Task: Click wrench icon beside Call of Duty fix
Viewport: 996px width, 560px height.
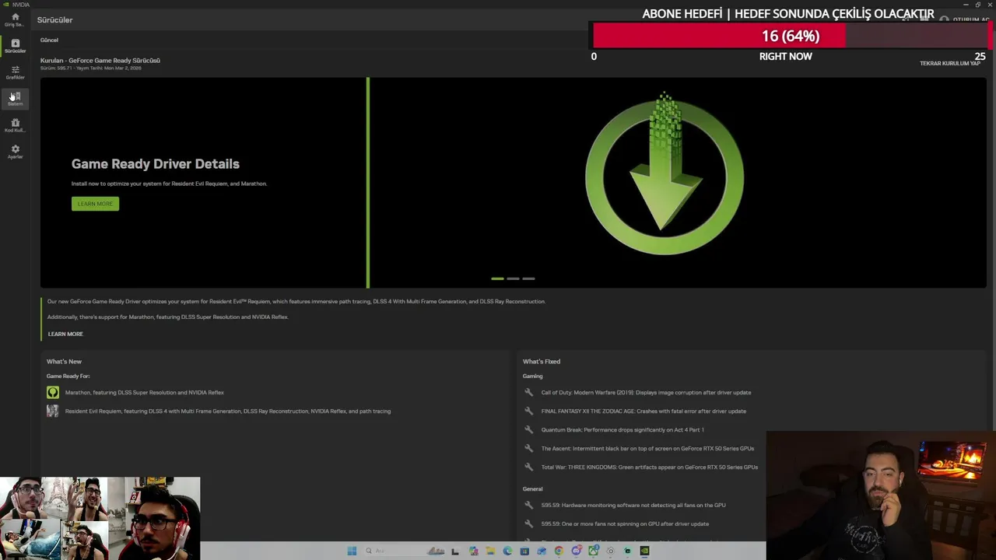Action: click(529, 393)
